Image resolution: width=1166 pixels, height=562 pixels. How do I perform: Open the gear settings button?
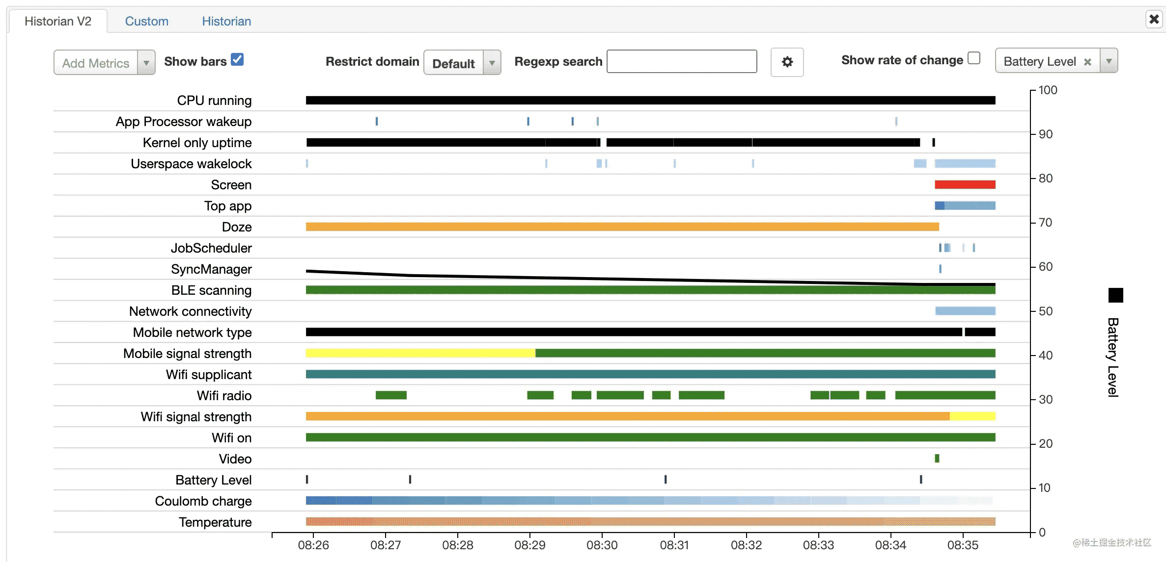[787, 62]
